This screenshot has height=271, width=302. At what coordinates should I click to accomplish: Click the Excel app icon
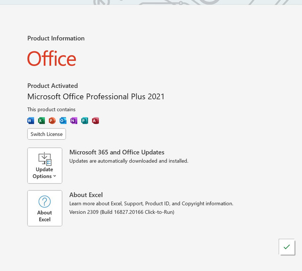coord(42,121)
